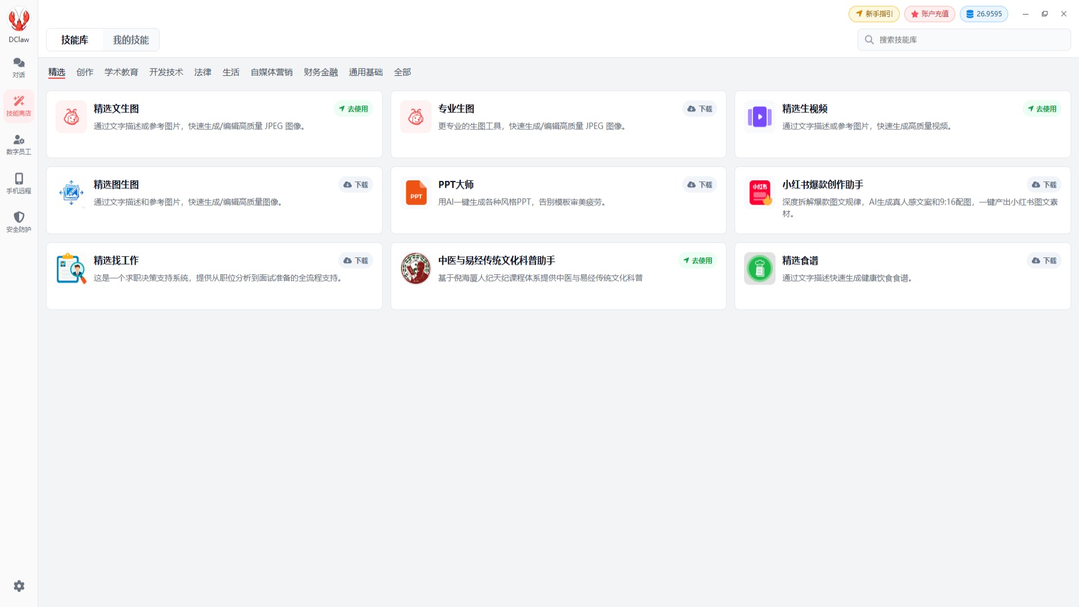This screenshot has width=1079, height=607.
Task: Click 去使用 on 中医与易经 card
Action: [x=697, y=261]
